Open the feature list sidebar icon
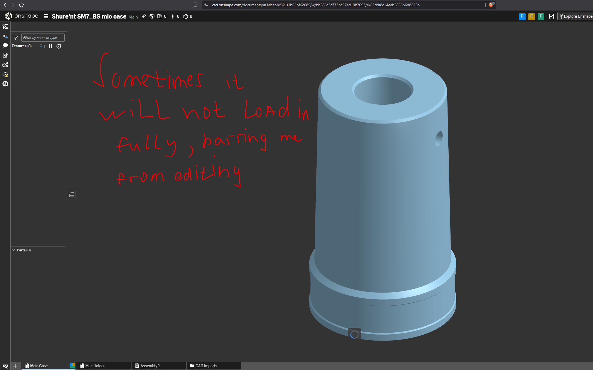Viewport: 593px width, 370px height. pos(5,26)
